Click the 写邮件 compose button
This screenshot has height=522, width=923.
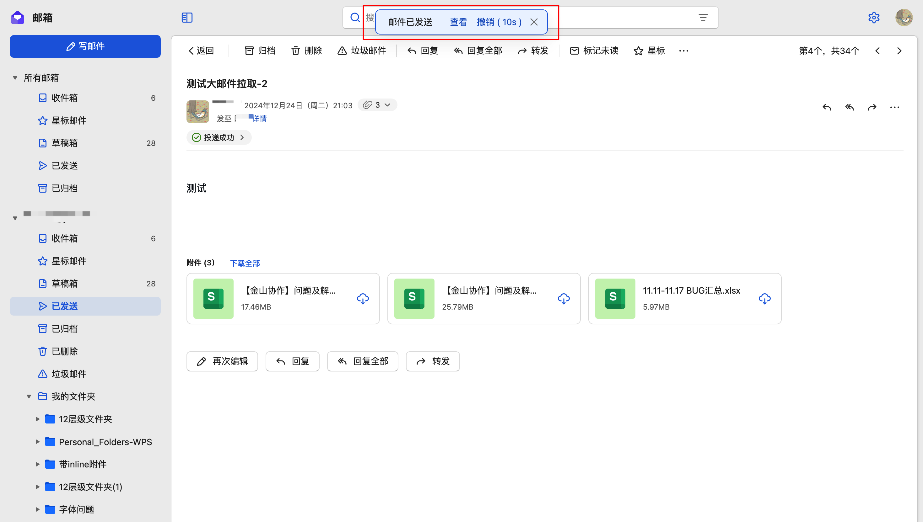coord(85,46)
